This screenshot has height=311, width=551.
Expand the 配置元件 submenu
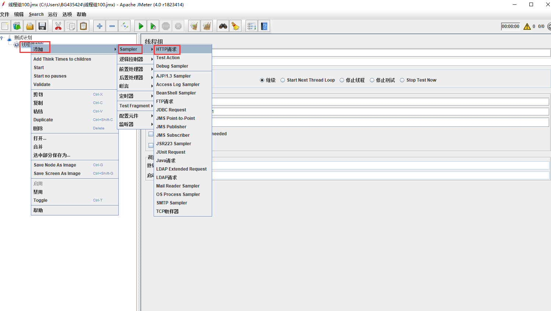135,116
